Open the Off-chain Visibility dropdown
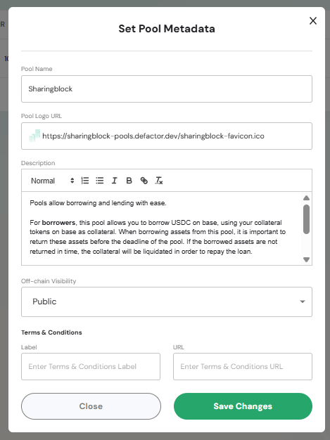This screenshot has width=330, height=440. tap(167, 302)
